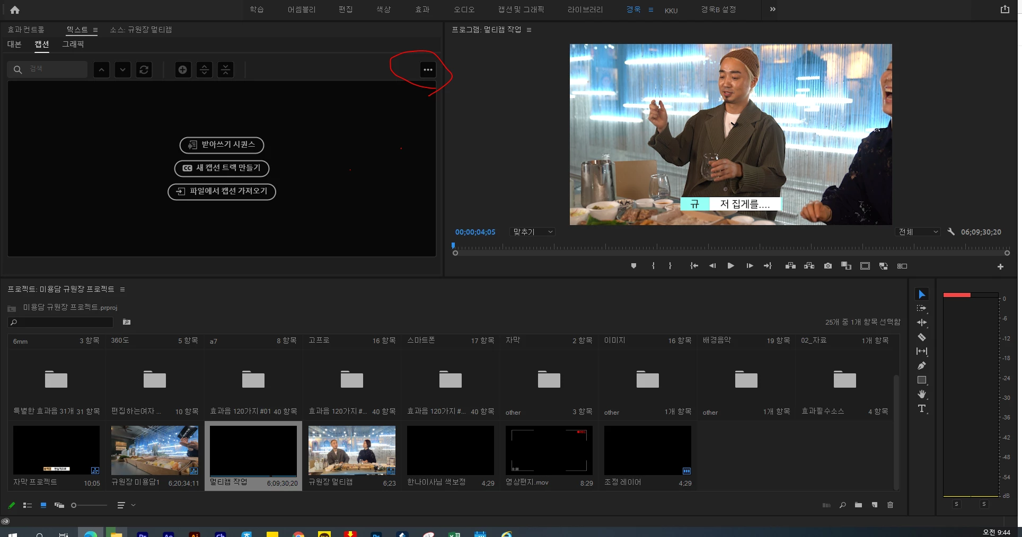Select the Razor tool
1022x537 pixels.
pos(922,337)
